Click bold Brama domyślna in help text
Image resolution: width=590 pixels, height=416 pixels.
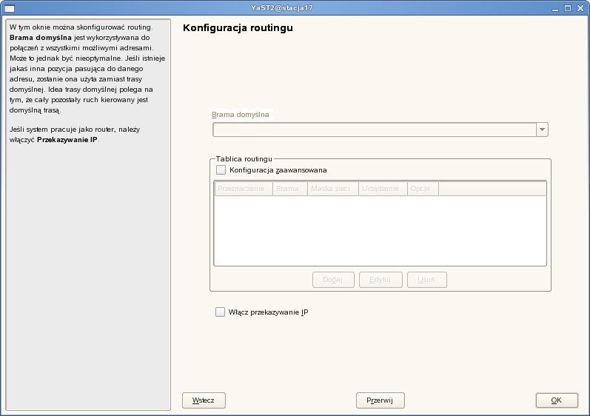[x=41, y=38]
